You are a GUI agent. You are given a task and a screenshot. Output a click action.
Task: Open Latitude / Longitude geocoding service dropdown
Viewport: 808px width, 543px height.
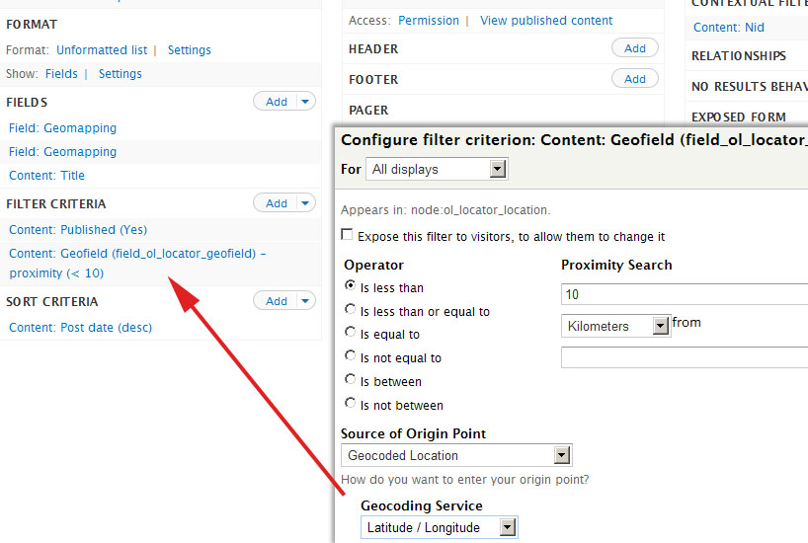pyautogui.click(x=439, y=527)
